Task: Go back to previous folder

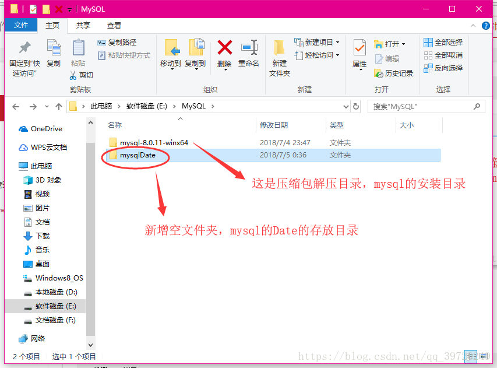Action: click(16, 107)
